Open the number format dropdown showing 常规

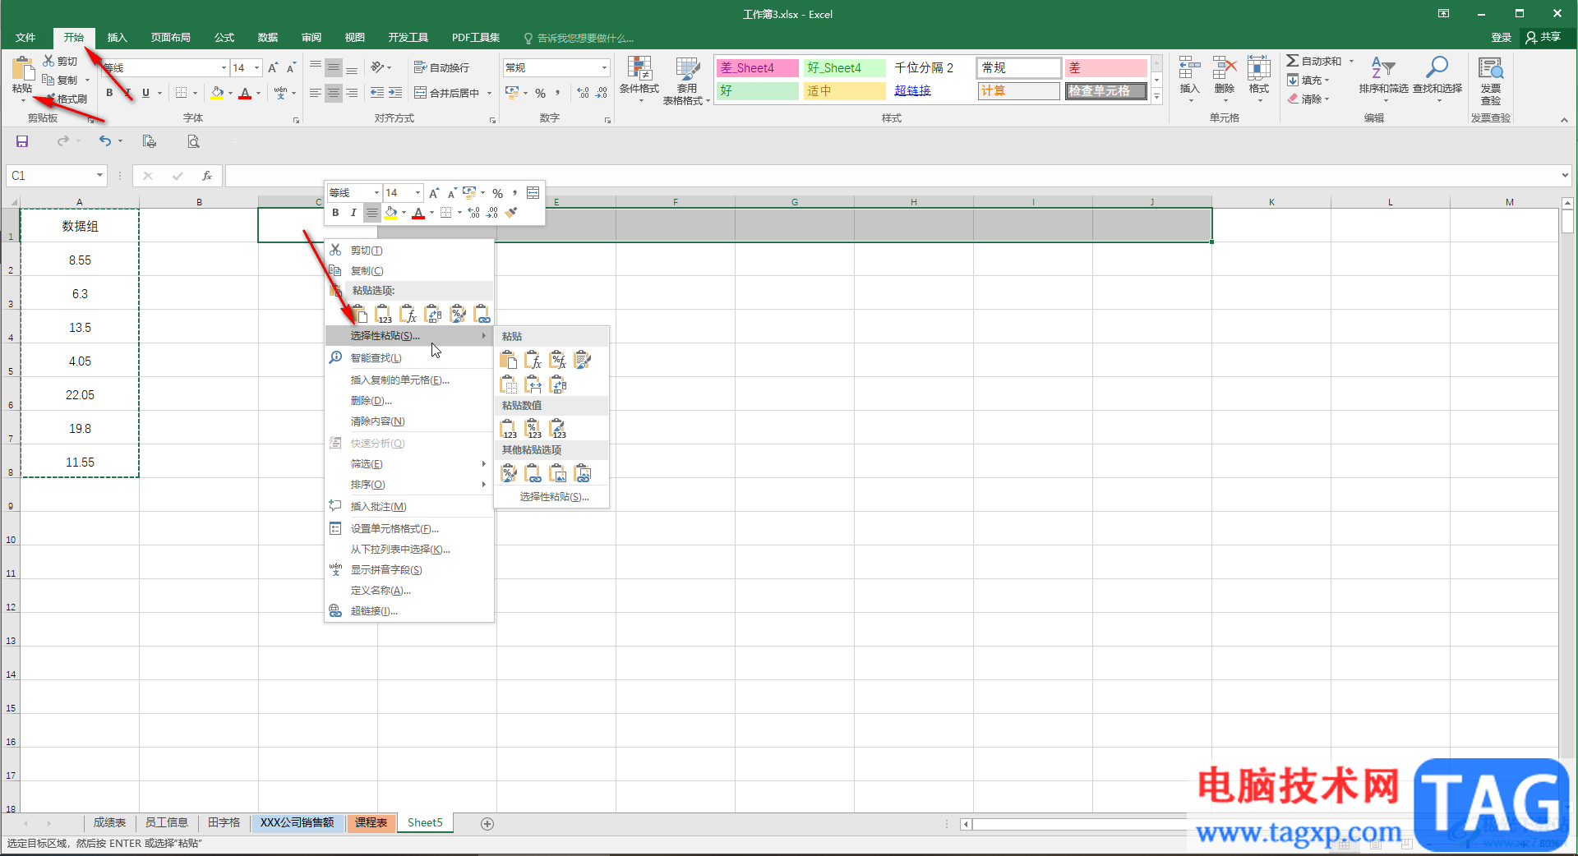pyautogui.click(x=604, y=67)
